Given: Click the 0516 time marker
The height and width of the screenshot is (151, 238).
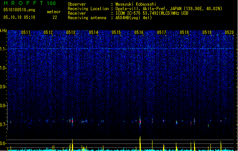Looking at the screenshot, I should (139, 32).
